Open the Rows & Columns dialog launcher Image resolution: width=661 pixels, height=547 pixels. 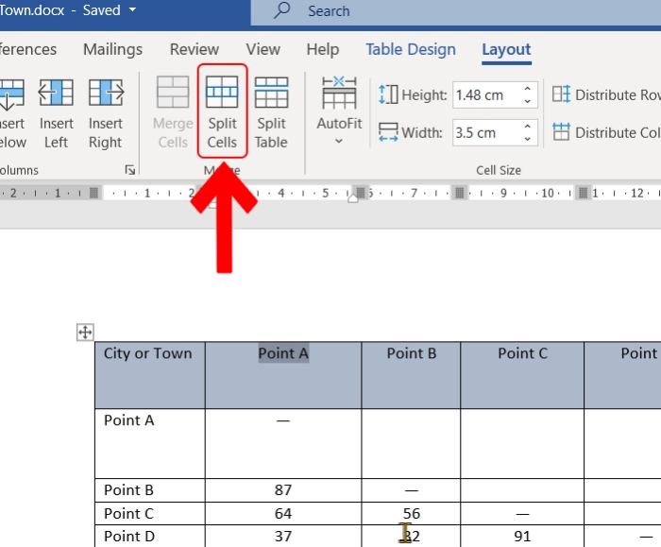click(130, 170)
